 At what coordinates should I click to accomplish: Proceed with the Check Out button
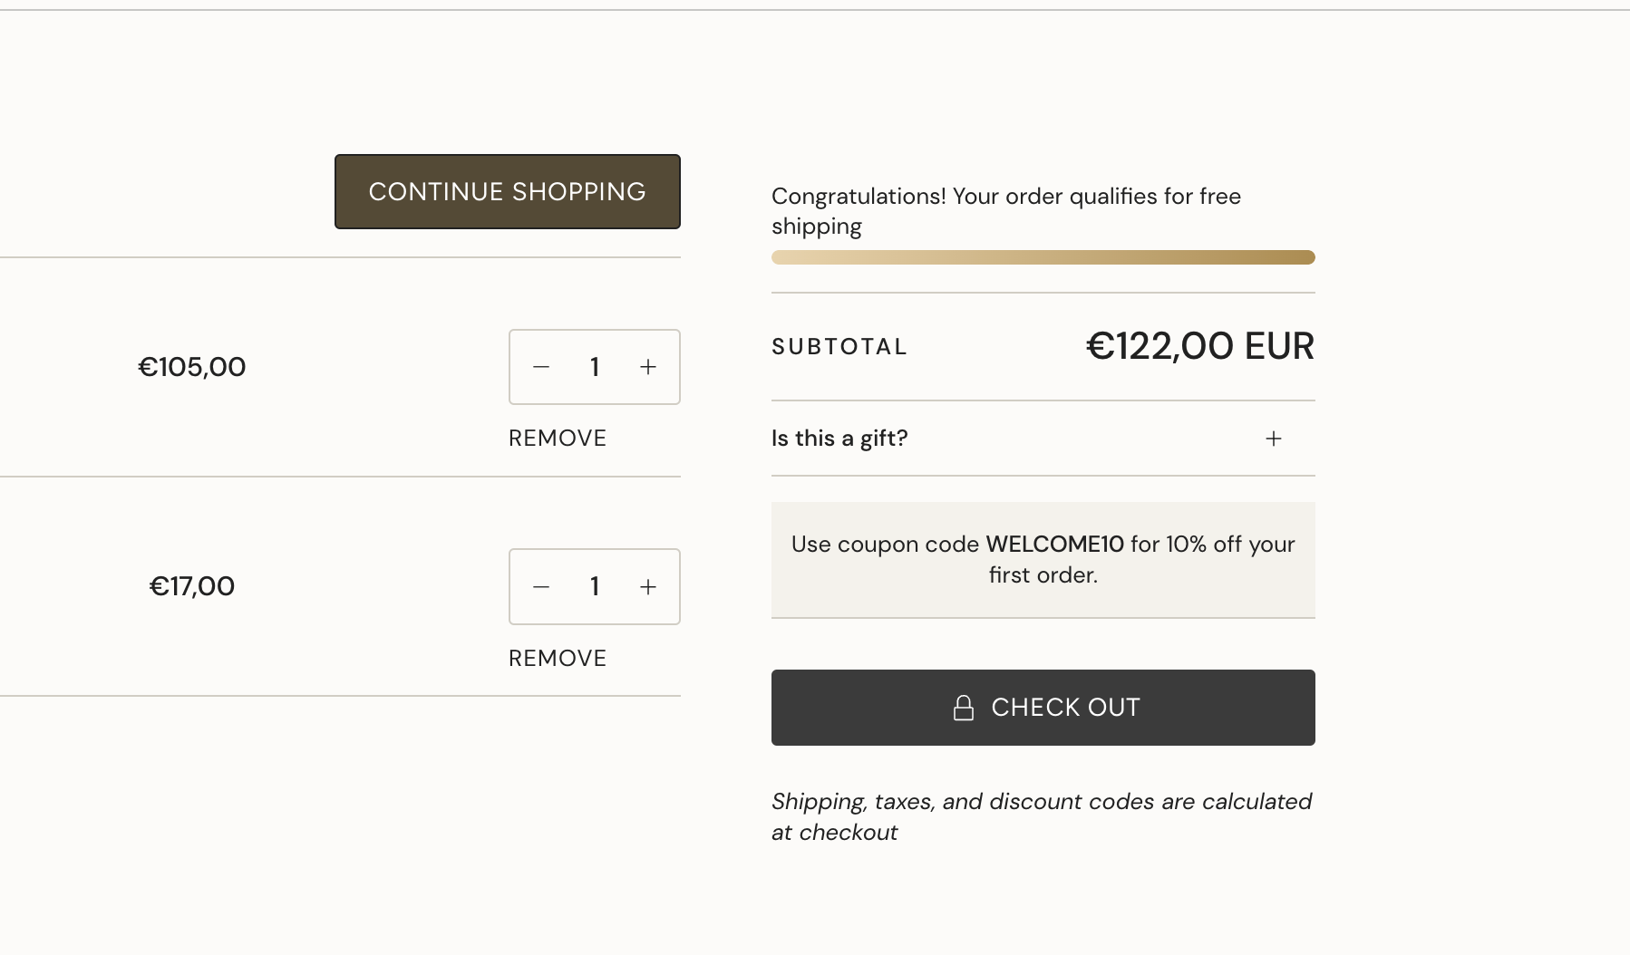coord(1043,708)
